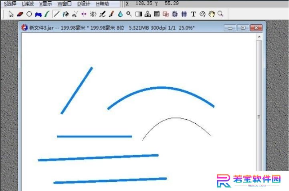Open the D设计 menu
The width and height of the screenshot is (289, 191).
click(x=84, y=4)
